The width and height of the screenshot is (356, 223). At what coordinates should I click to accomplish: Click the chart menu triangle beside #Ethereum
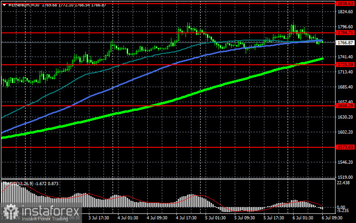click(x=4, y=5)
